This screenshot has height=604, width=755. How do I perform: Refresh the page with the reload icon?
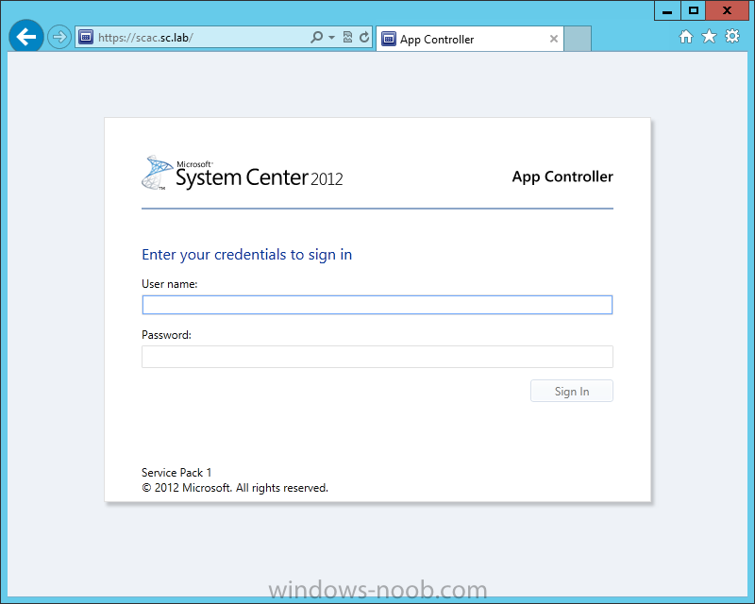[x=364, y=37]
